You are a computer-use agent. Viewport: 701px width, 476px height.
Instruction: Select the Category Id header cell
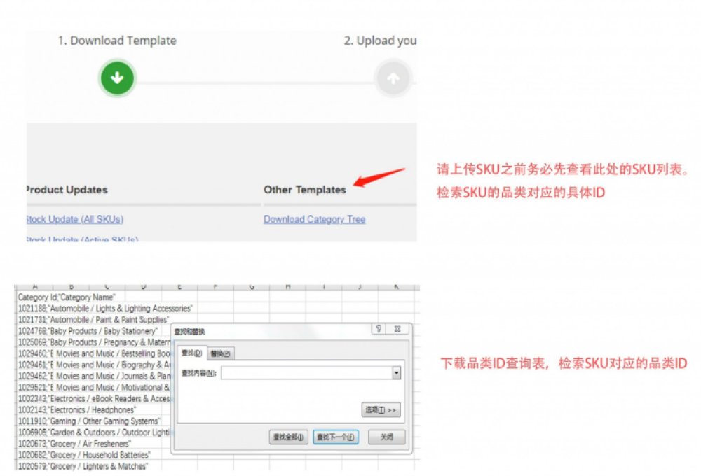66,297
